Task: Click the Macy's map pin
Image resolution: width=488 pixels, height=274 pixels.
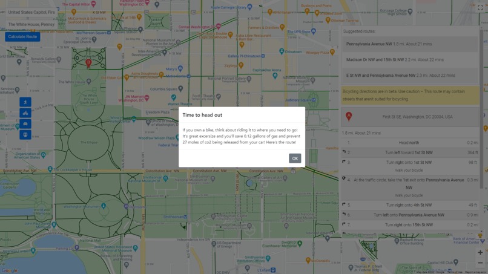Action: 180,68
